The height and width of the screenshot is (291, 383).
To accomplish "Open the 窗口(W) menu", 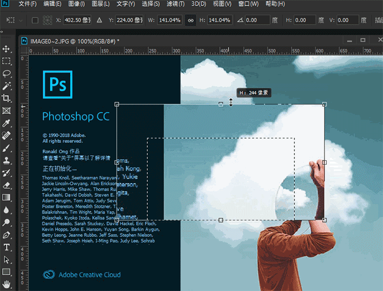I will [x=248, y=4].
